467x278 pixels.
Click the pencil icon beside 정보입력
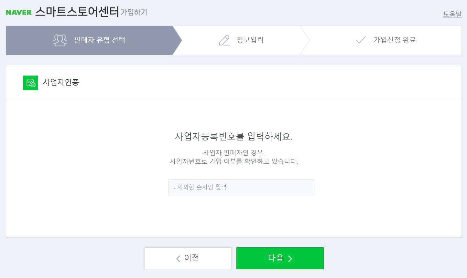tap(224, 40)
